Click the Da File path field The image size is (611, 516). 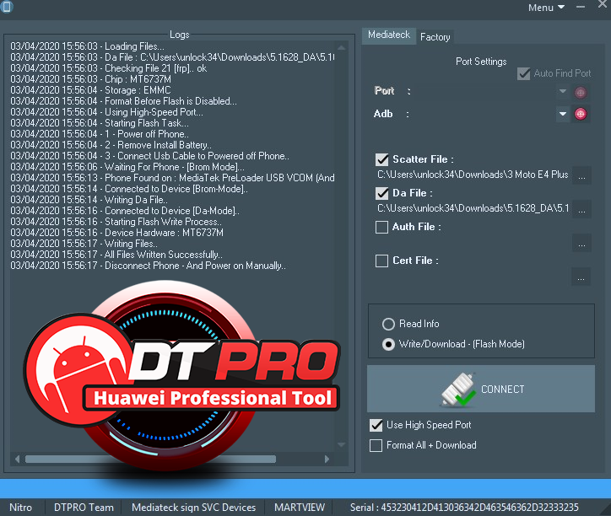(473, 208)
